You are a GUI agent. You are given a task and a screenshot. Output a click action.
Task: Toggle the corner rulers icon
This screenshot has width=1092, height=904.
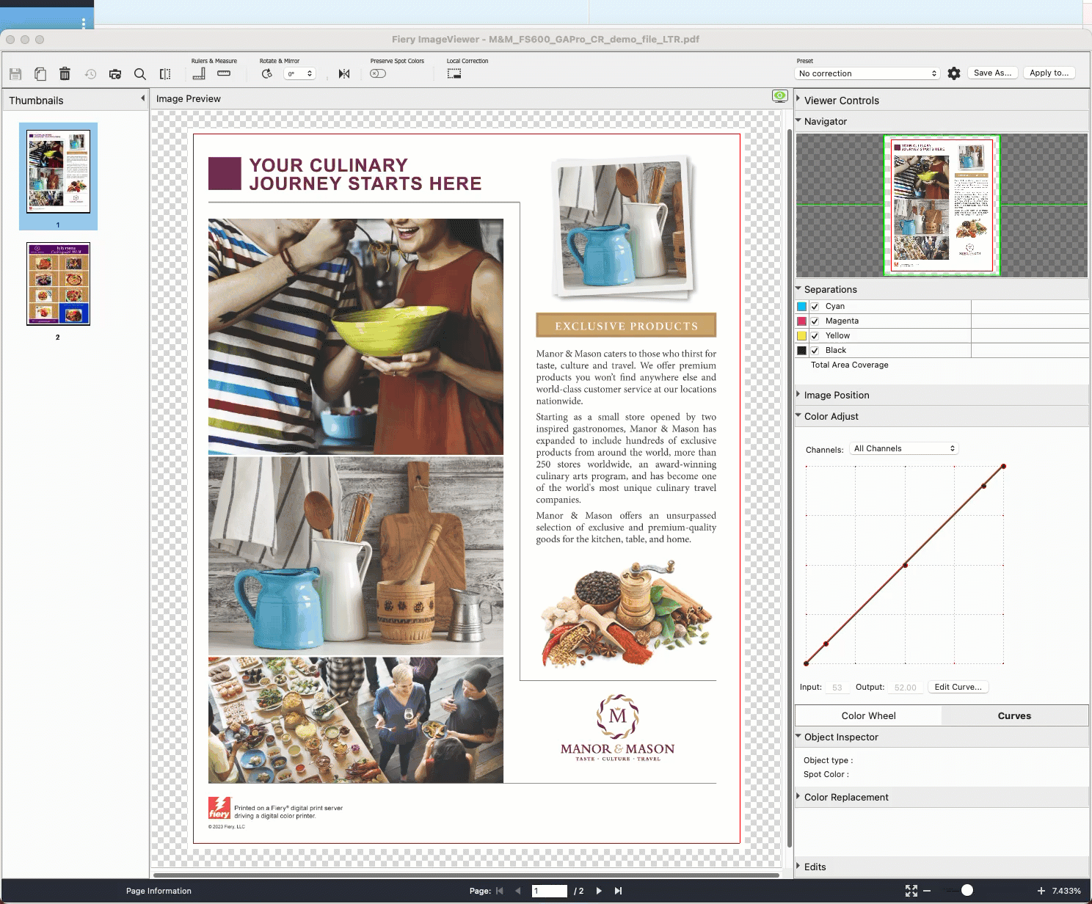199,73
